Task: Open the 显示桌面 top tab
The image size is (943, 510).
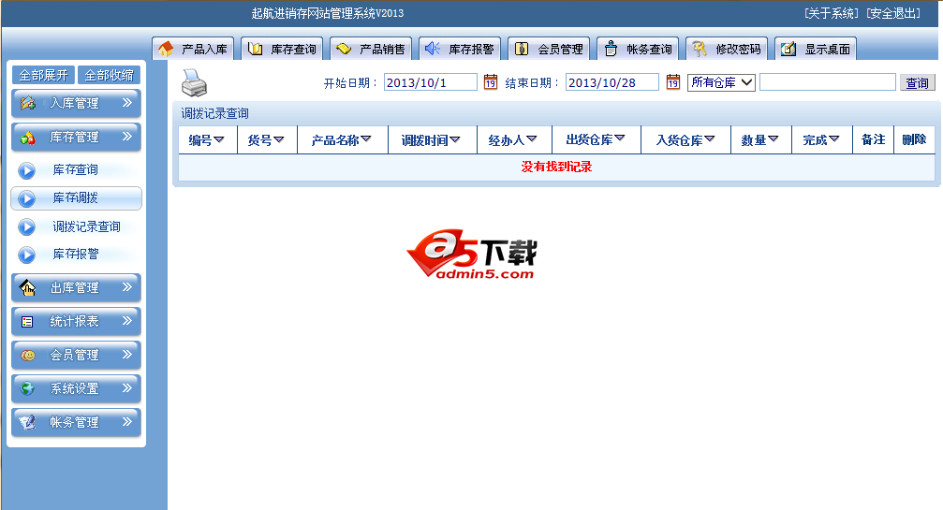Action: (x=816, y=49)
